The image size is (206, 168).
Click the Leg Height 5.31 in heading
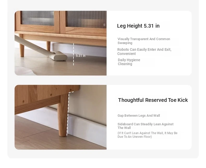[x=138, y=26]
